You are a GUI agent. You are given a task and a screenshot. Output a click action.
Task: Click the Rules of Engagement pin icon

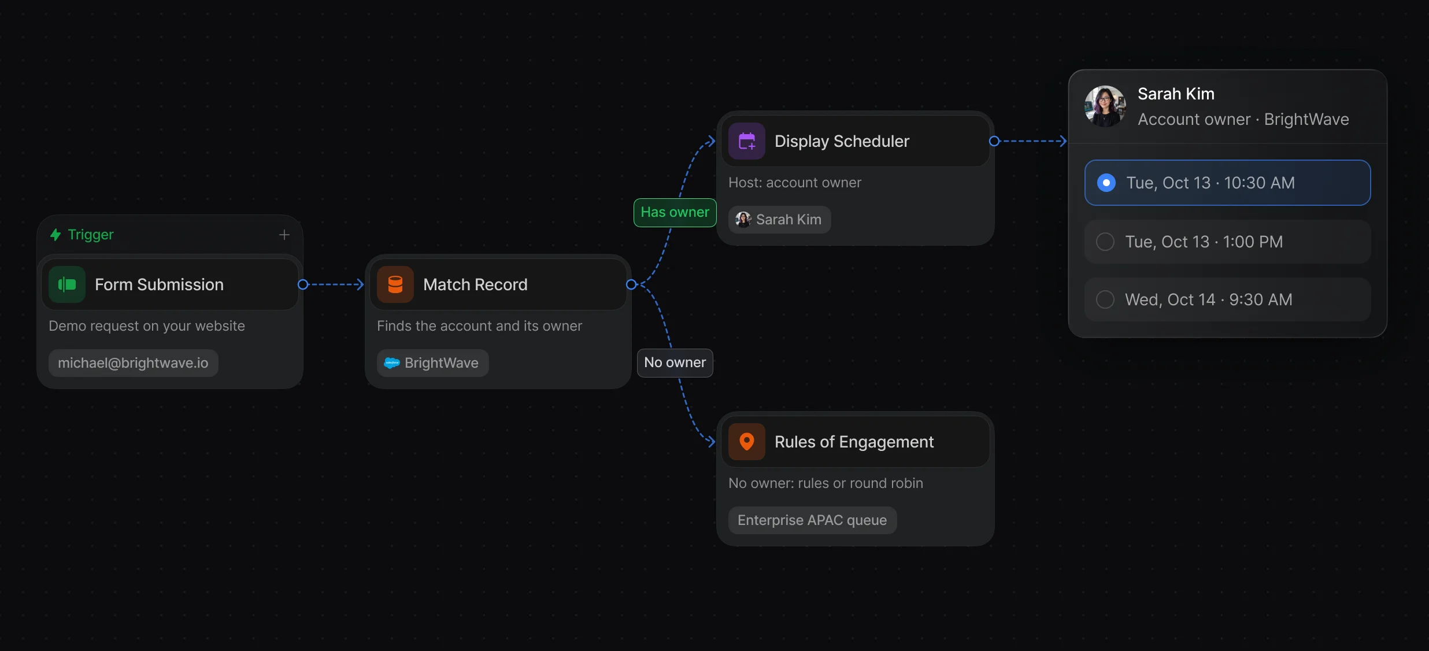747,442
